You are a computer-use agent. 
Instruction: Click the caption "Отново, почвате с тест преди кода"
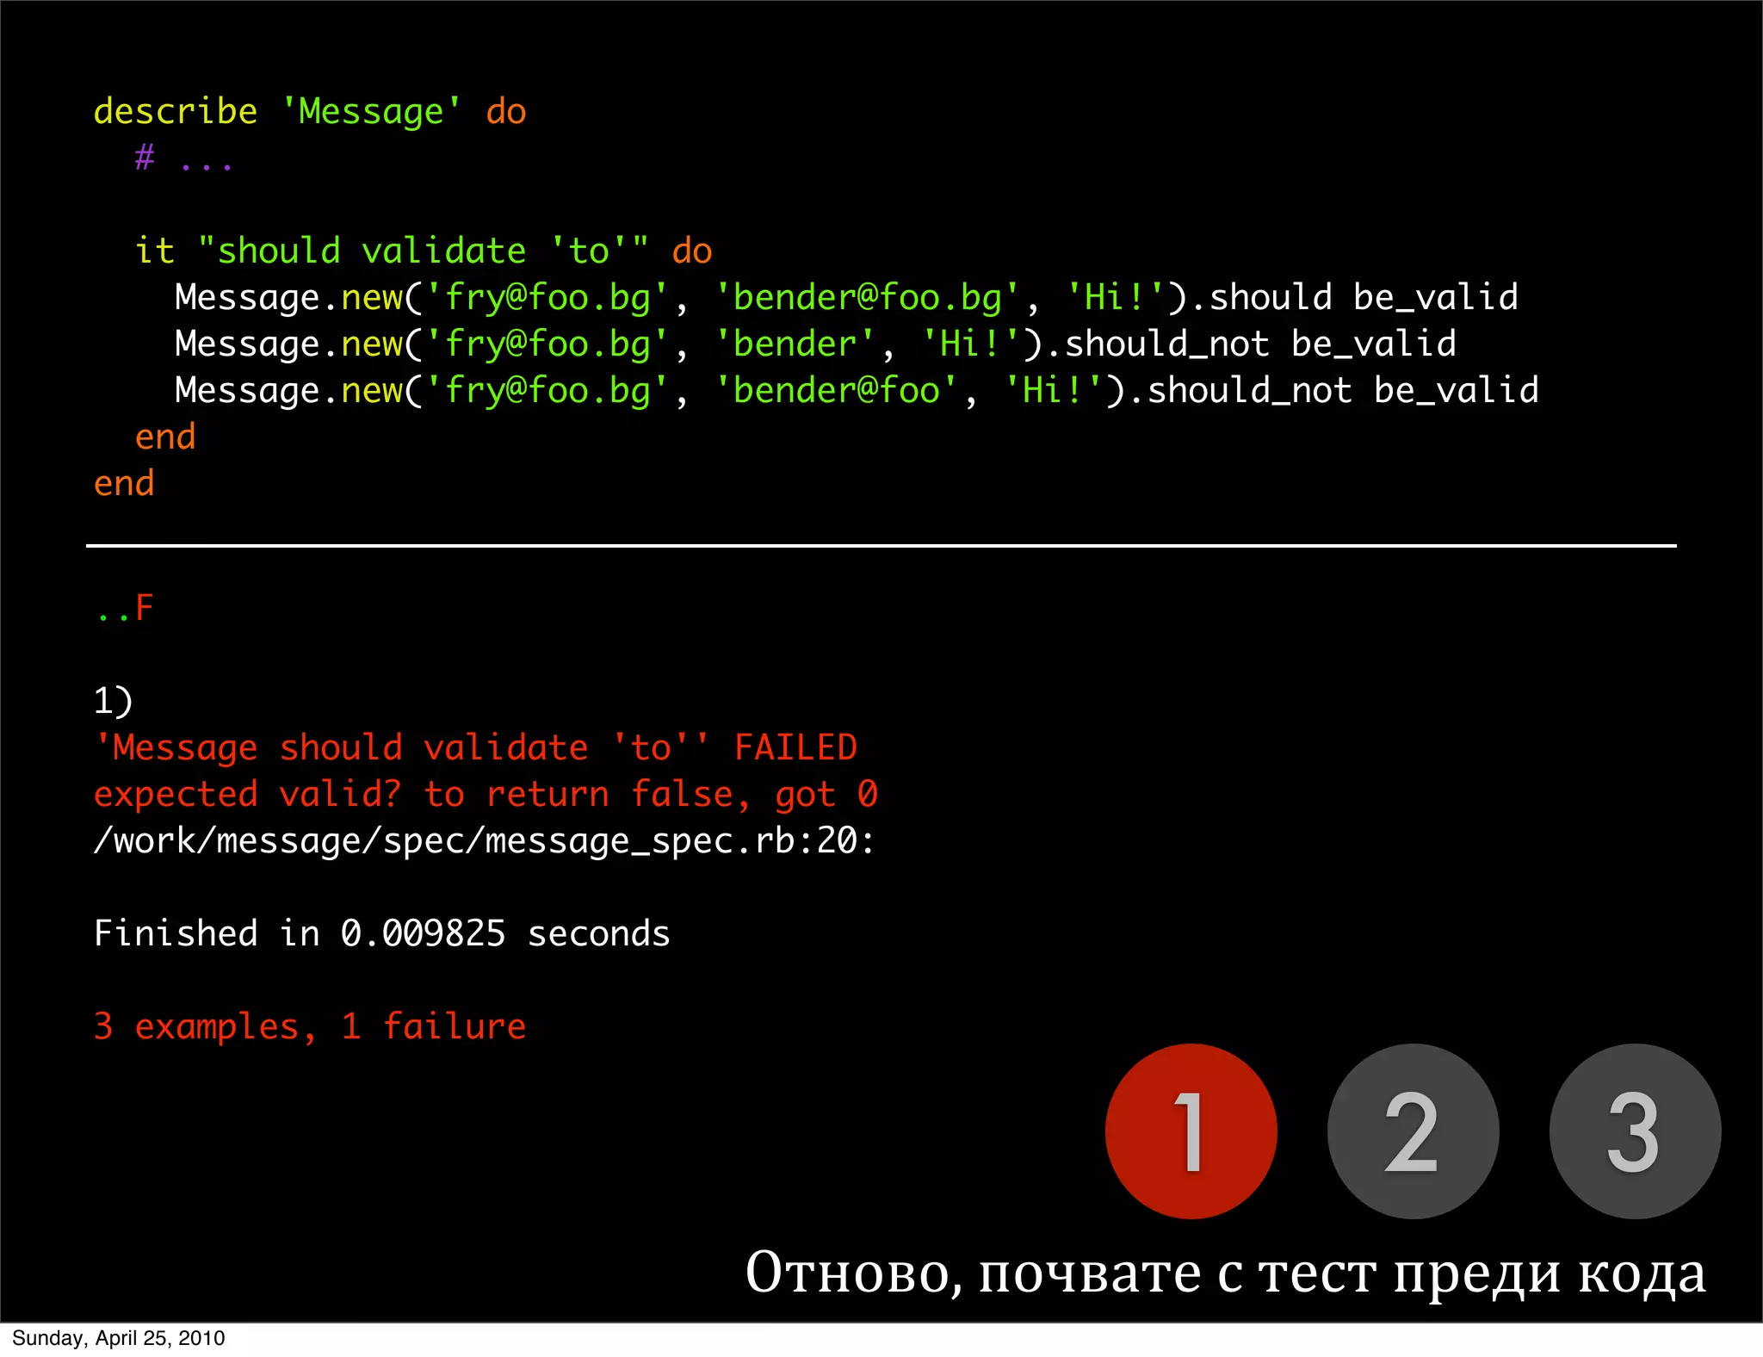(1225, 1273)
